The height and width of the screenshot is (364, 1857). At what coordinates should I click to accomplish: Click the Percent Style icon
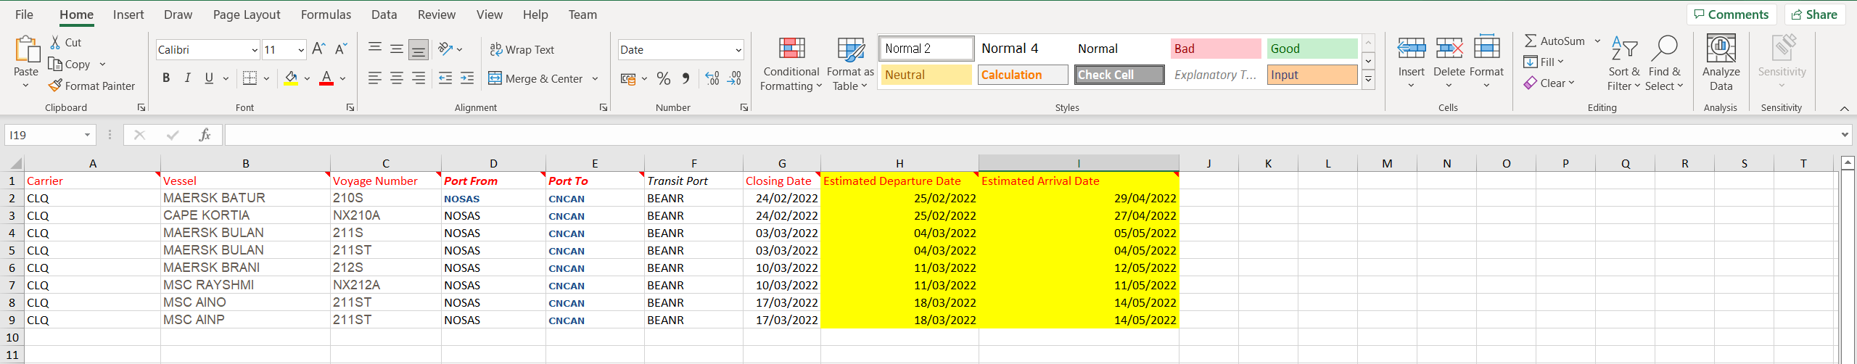click(663, 78)
